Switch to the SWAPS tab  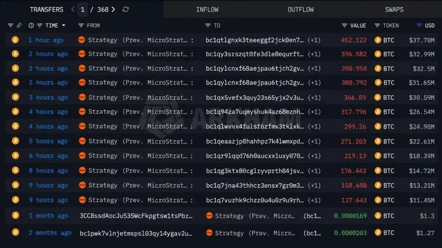[394, 10]
